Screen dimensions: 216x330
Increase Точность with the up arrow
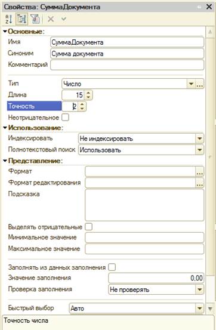[x=82, y=104]
